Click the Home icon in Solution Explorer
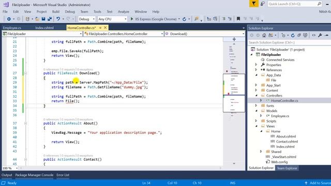This screenshot has width=331, height=186. coord(264,35)
